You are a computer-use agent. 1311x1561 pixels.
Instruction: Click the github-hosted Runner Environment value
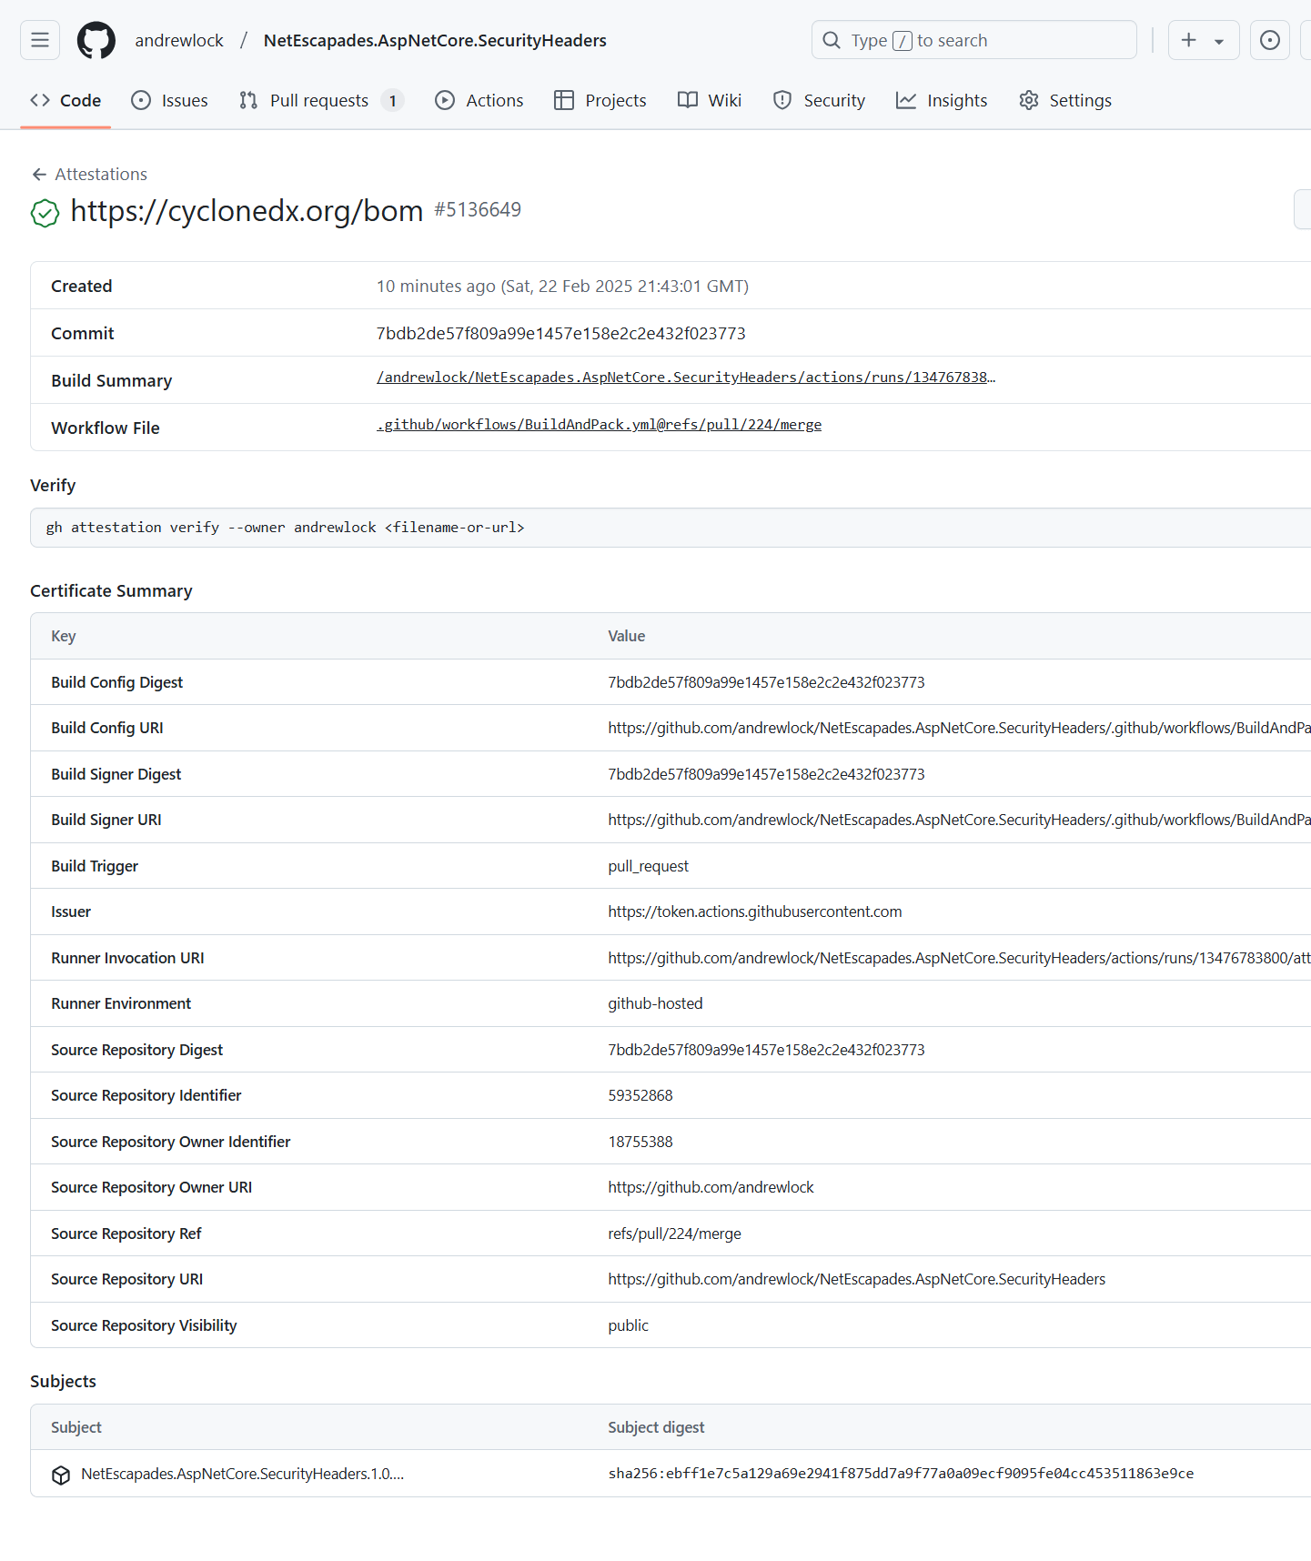coord(655,1003)
